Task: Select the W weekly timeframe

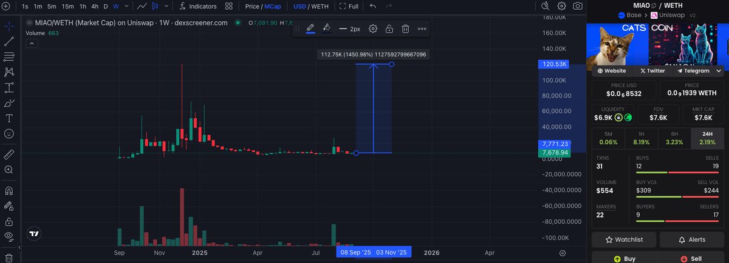Action: click(115, 6)
